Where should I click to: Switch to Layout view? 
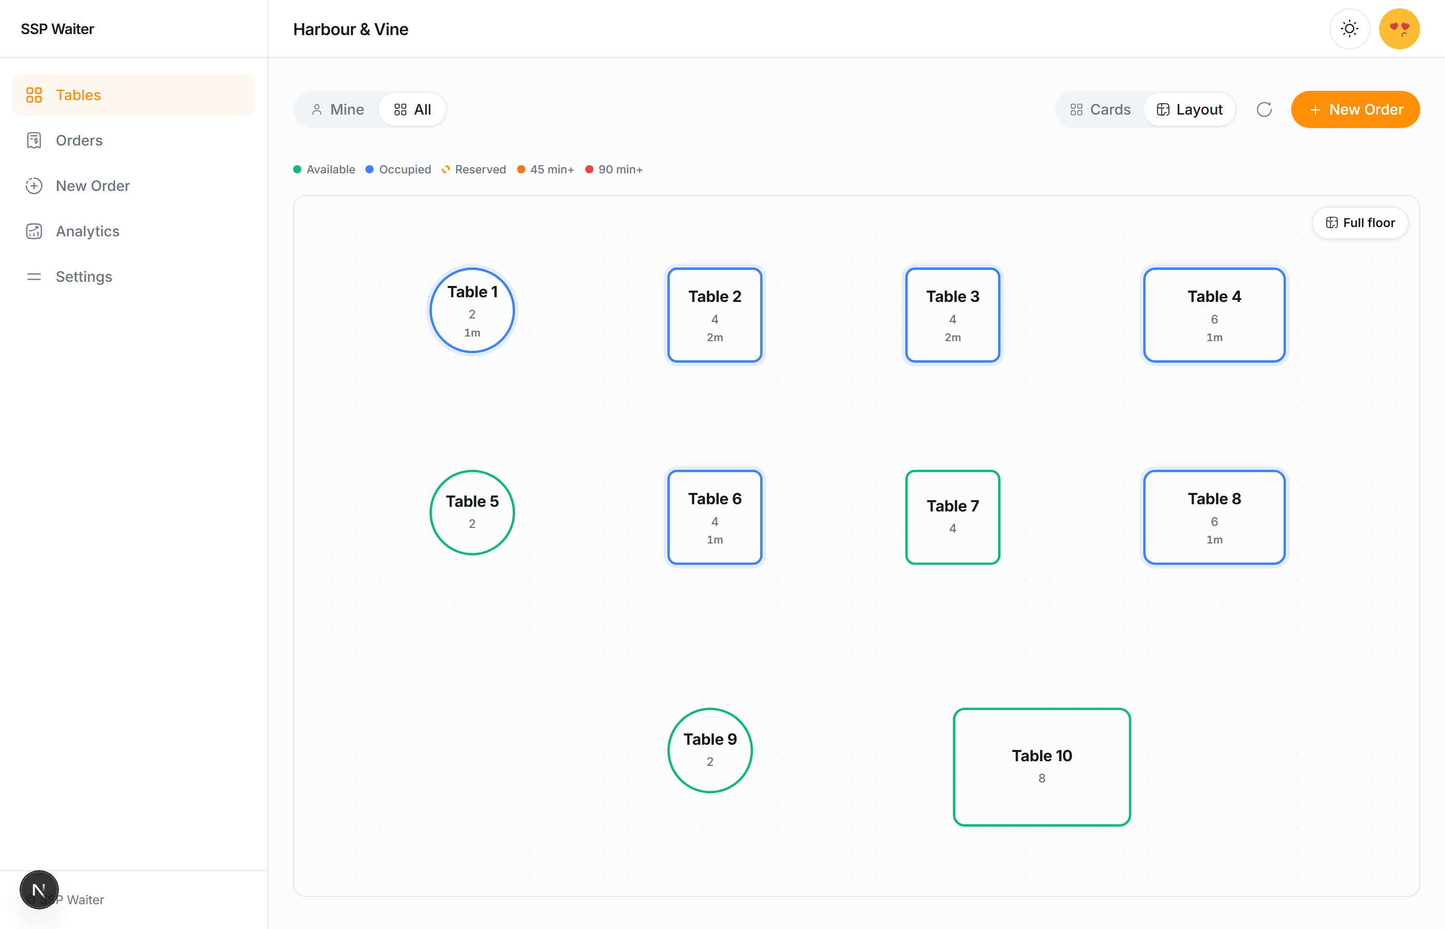1190,109
